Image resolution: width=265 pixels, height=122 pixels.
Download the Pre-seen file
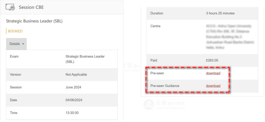(213, 73)
